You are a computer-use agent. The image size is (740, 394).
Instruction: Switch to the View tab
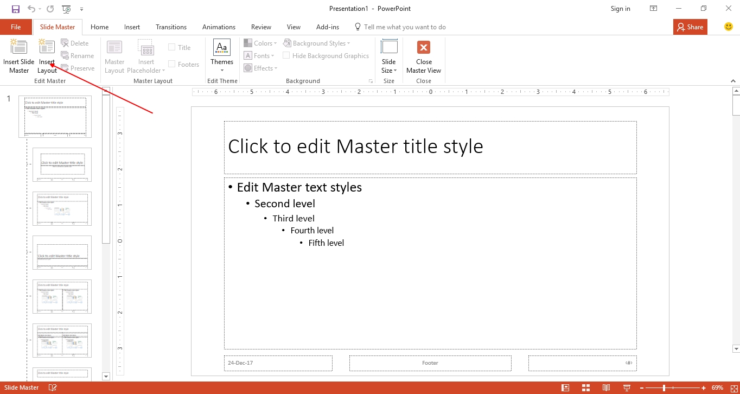pos(294,27)
